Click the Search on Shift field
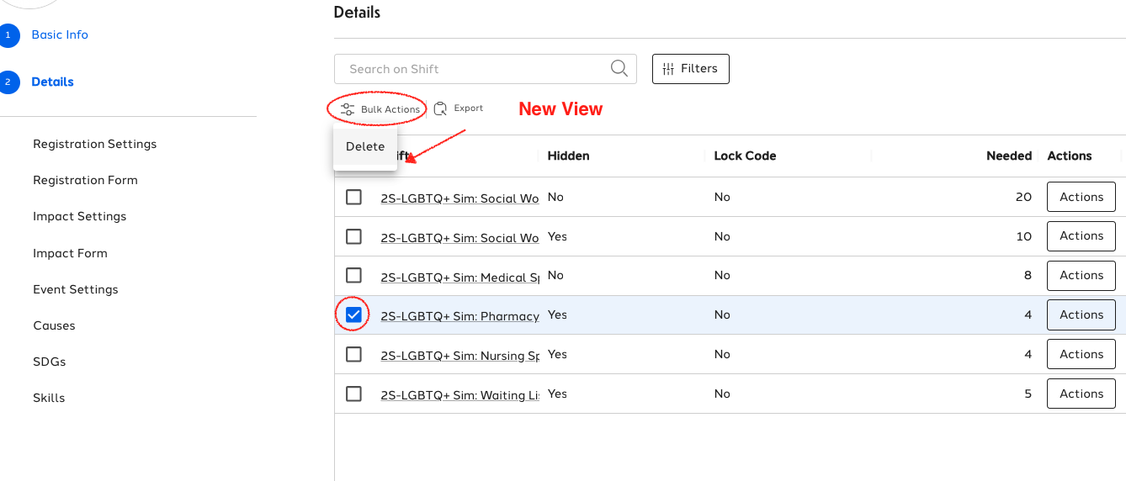 pyautogui.click(x=486, y=69)
